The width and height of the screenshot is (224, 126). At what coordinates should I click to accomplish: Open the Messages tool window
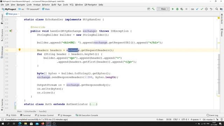[64, 115]
